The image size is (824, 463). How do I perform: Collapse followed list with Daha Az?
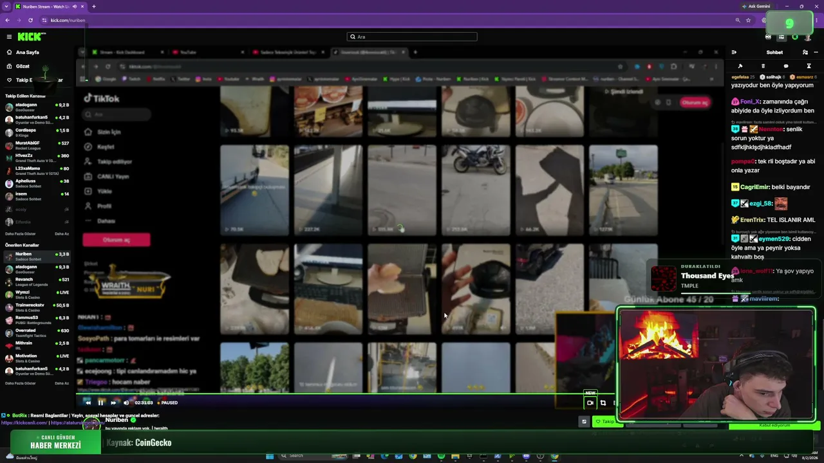(x=62, y=234)
